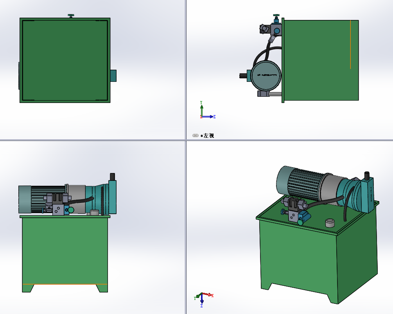The height and width of the screenshot is (314, 393).
Task: Select the vertical orange edge in left view
Action: (x=350, y=44)
